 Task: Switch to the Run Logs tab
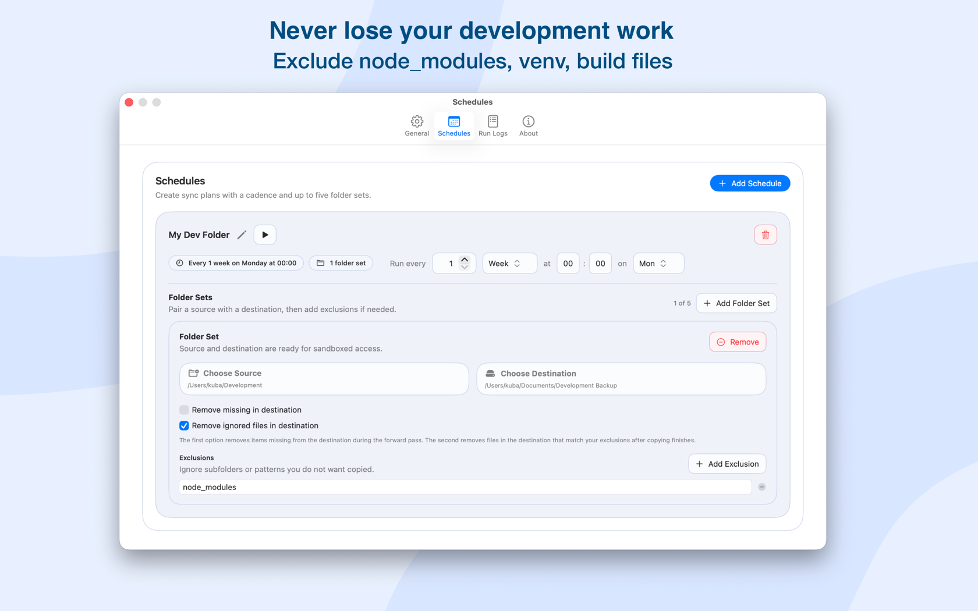pyautogui.click(x=492, y=126)
